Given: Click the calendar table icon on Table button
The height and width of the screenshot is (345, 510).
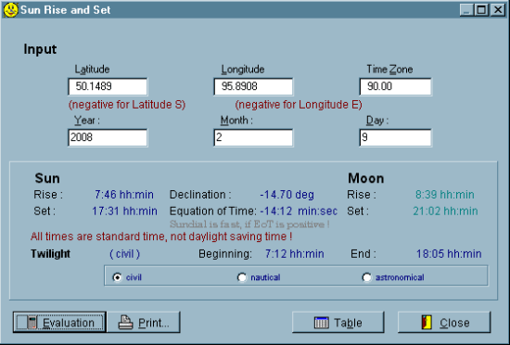Looking at the screenshot, I should 322,323.
